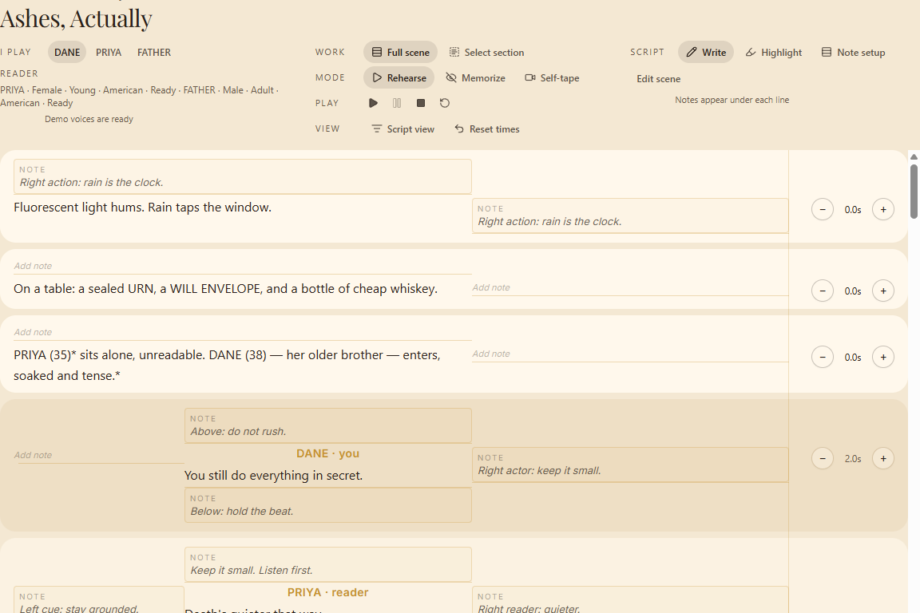Click the vertical scrollbar thumb
Viewport: 920px width, 613px height.
[914, 192]
